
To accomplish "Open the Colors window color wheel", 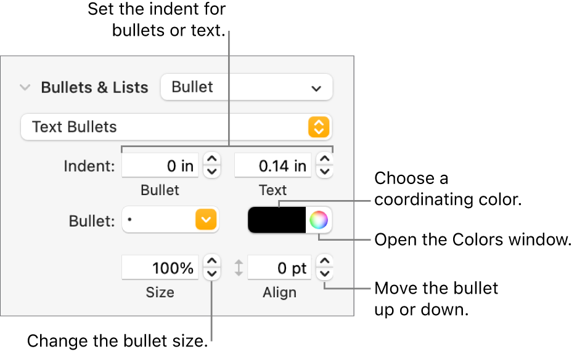I will (318, 220).
